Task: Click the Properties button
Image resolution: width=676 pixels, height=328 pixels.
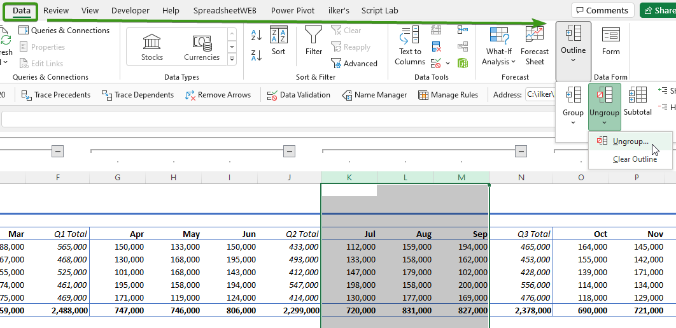Action: (x=42, y=47)
